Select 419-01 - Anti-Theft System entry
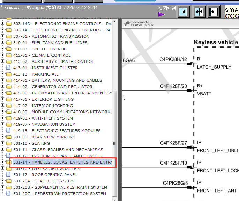This screenshot has width=239, height=201. click(43, 118)
